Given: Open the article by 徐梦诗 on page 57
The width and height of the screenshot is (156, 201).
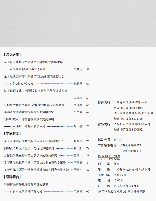Looking at the screenshot, I should [47, 69].
